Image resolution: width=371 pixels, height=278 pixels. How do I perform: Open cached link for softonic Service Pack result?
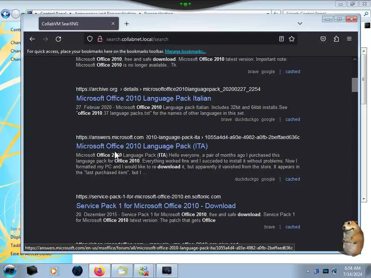click(x=293, y=227)
